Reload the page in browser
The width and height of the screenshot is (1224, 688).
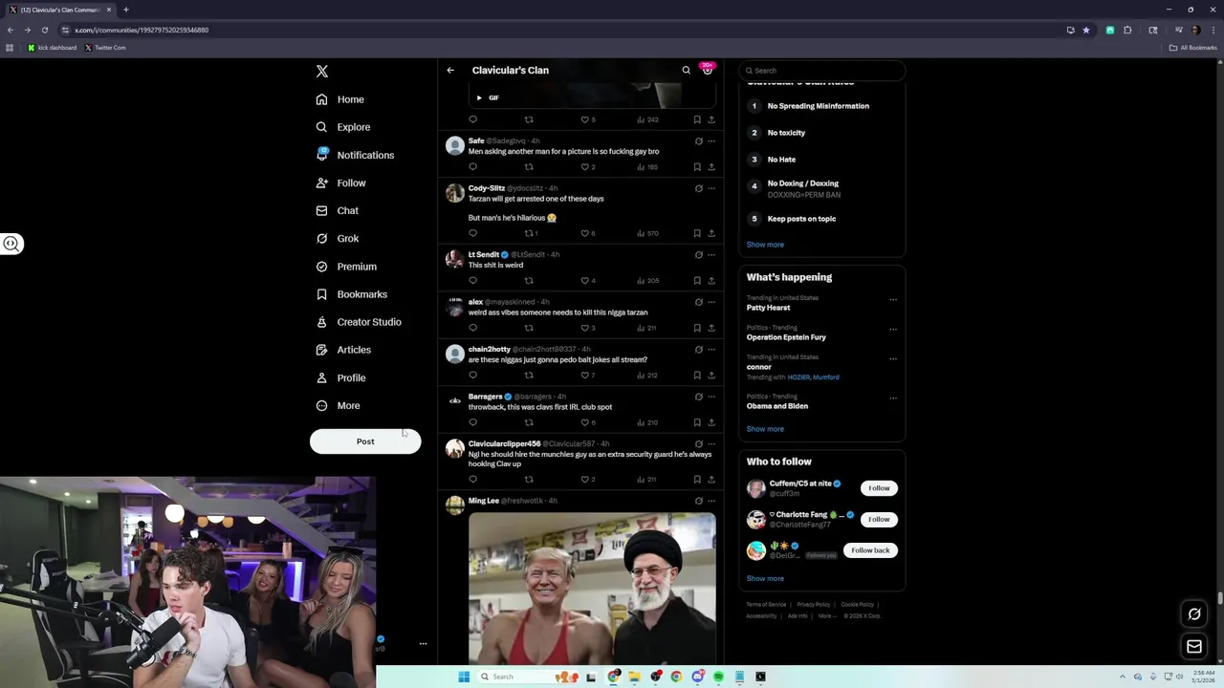click(x=44, y=30)
